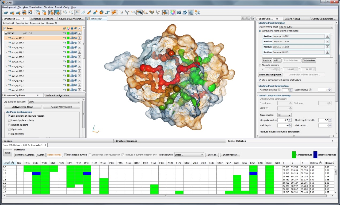Click green color swatch of tun_cl_001_1
This screenshot has width=340, height=205.
[x=68, y=38]
